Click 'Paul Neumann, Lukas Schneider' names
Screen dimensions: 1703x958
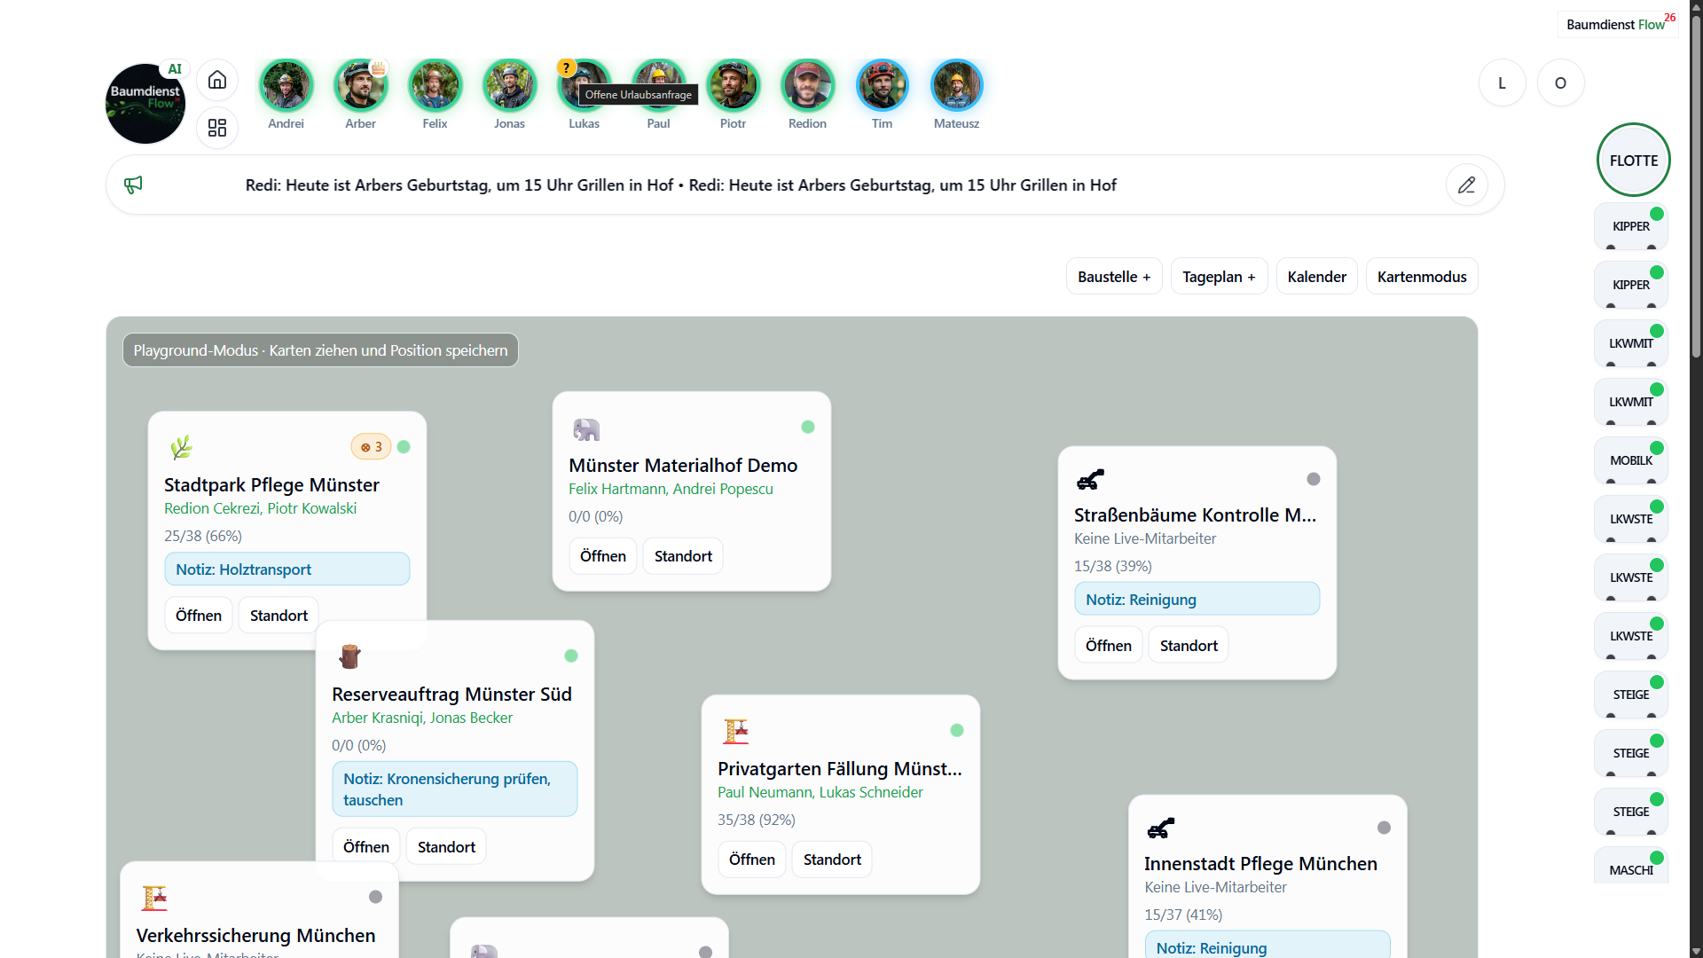pos(820,792)
